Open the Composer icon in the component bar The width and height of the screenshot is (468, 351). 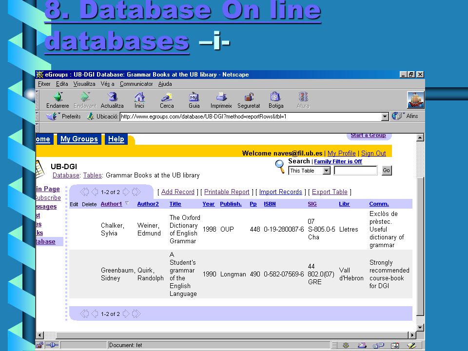(x=411, y=345)
